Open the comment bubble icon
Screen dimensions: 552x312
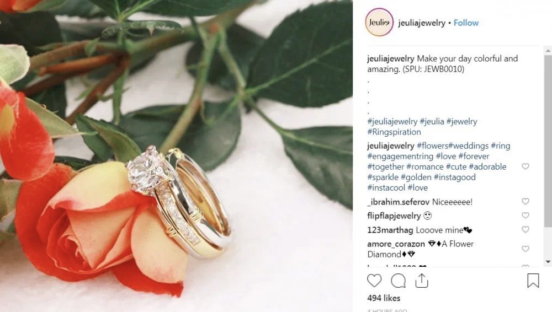pos(398,281)
